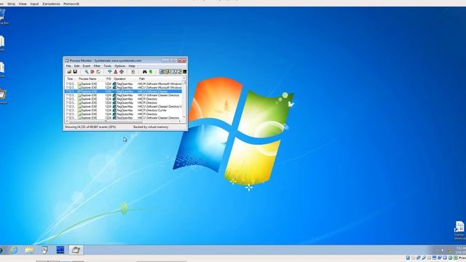
Task: Open the VirtualBox Pomocník menu
Action: coord(71,4)
